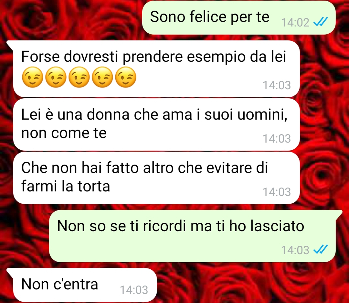Tap the timestamp of 'Non c'entra' message

pyautogui.click(x=134, y=290)
